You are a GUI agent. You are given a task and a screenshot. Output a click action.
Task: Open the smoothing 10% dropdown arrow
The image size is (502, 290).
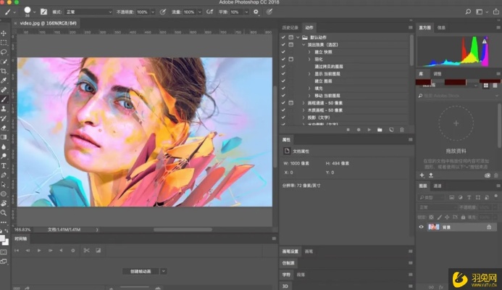[x=246, y=12]
